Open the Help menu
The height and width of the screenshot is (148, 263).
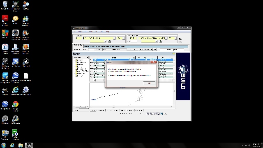(x=108, y=32)
